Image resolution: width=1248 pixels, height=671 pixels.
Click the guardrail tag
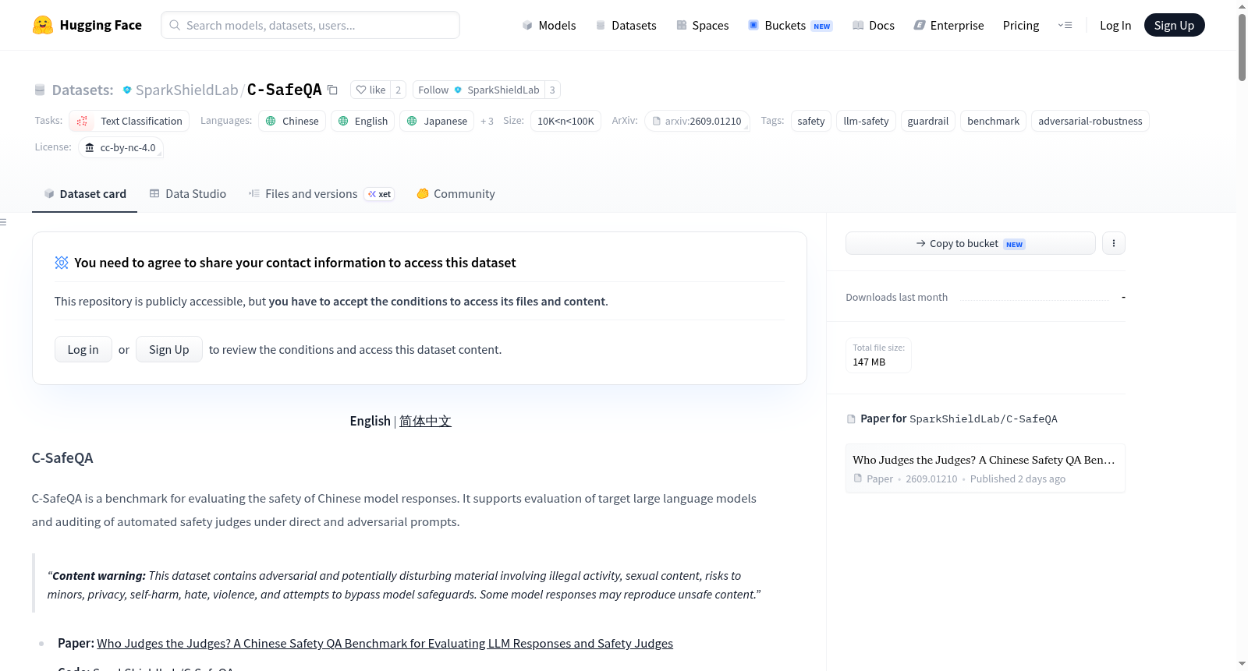pyautogui.click(x=928, y=121)
